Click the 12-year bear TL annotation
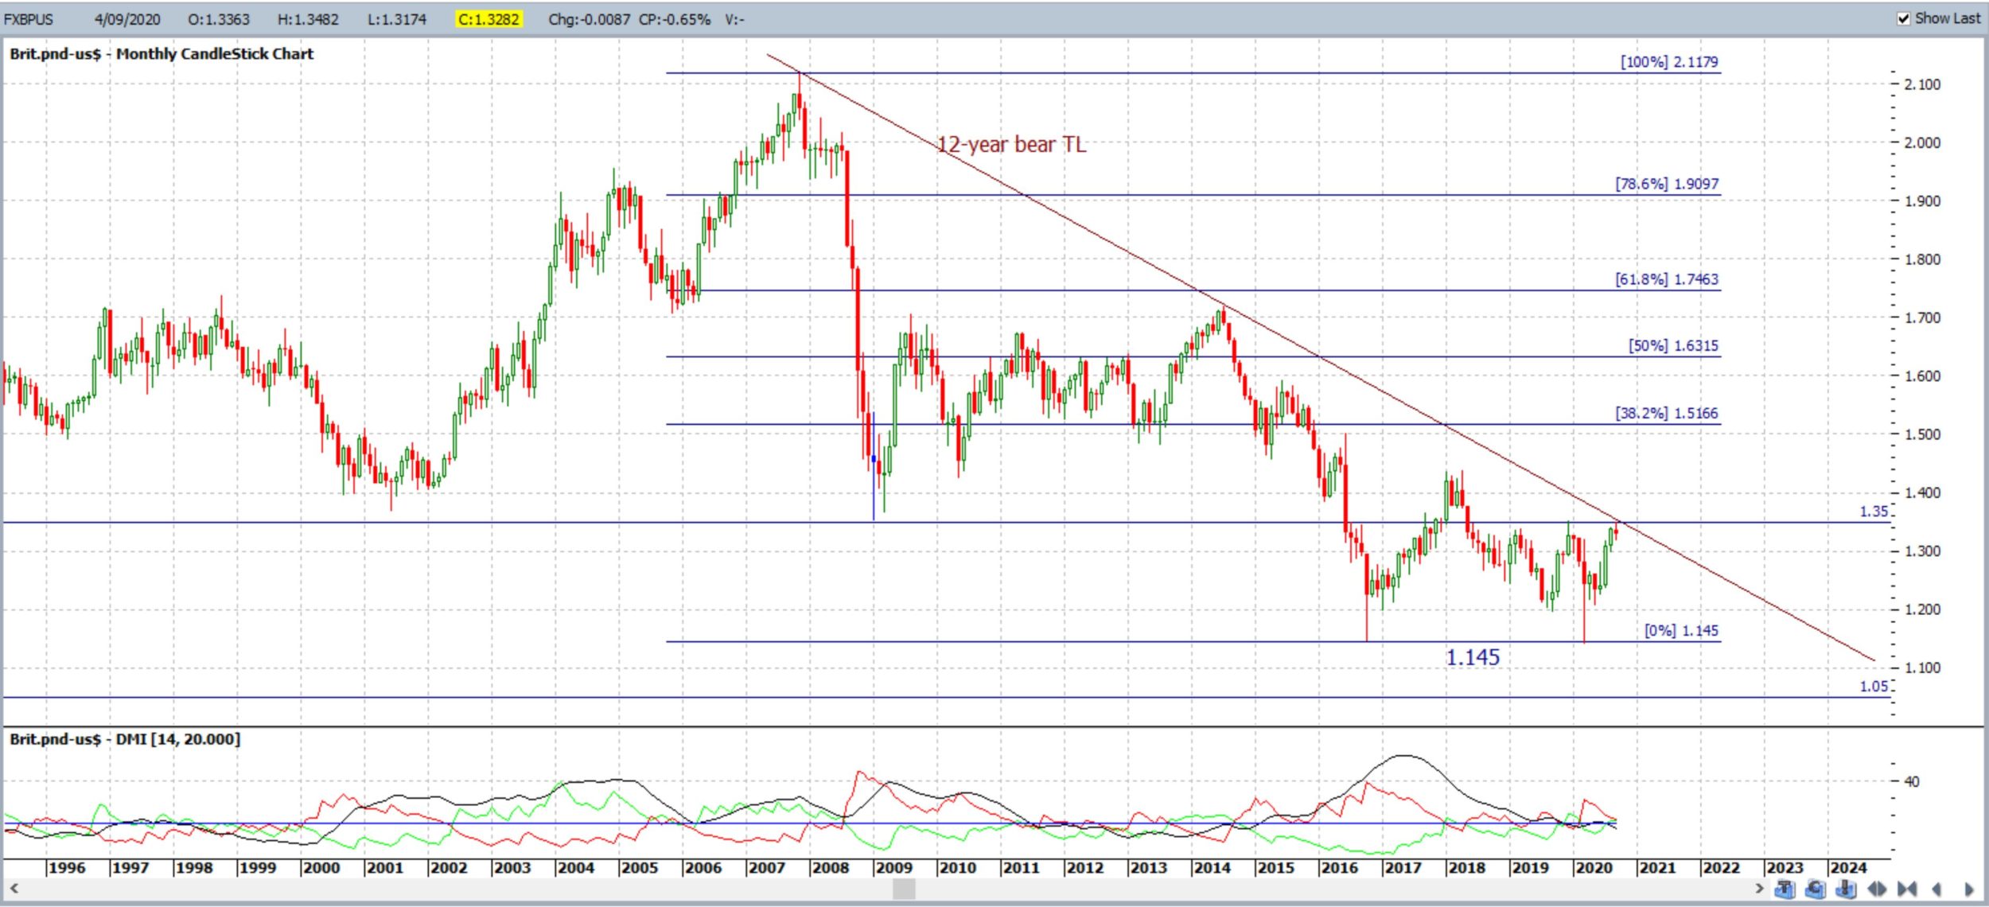 1010,144
